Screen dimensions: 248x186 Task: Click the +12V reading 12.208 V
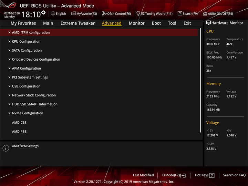tap(212, 135)
